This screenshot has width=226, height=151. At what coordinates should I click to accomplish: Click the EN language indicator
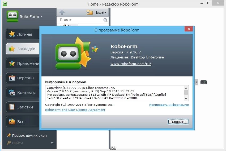pos(196,82)
